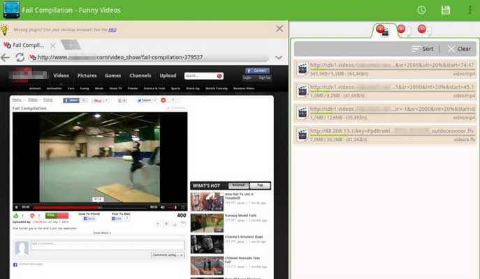This screenshot has height=279, width=480.
Task: Expand Show More description
Action: click(102, 233)
